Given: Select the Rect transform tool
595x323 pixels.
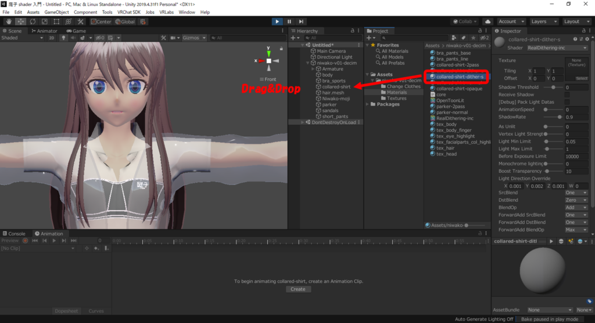Looking at the screenshot, I should (57, 21).
